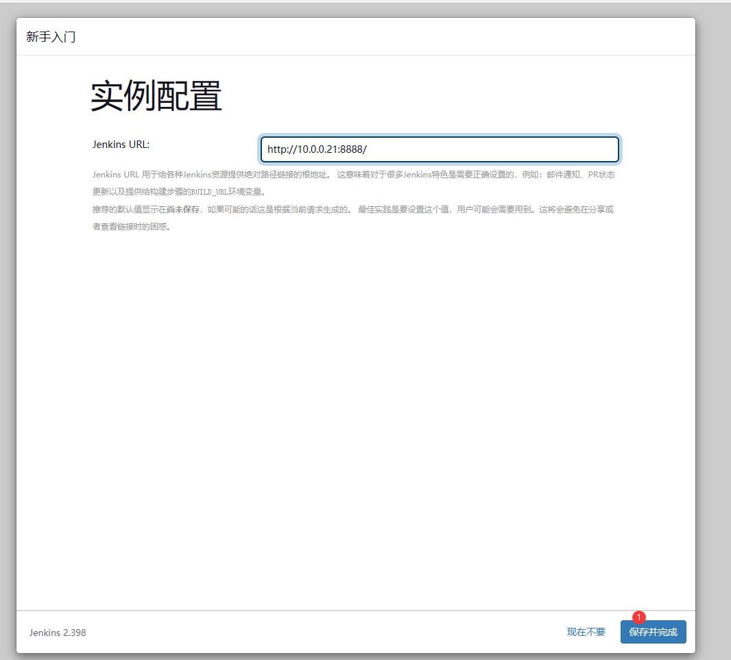
Task: Click the Jenkins 2.398 version text
Action: point(58,633)
